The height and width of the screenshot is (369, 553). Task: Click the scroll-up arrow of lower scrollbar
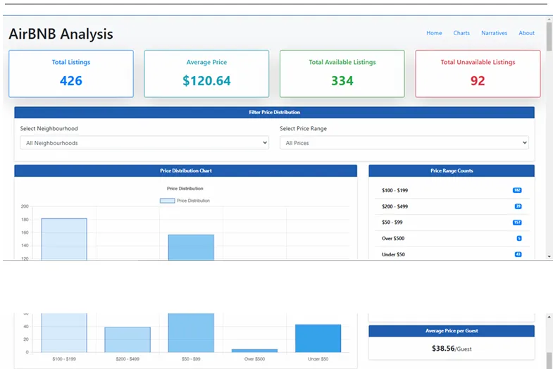click(x=549, y=317)
